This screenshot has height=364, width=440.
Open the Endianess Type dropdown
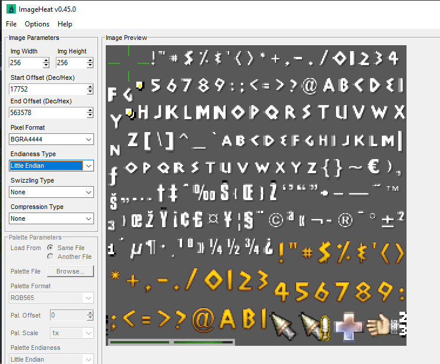[x=51, y=166]
